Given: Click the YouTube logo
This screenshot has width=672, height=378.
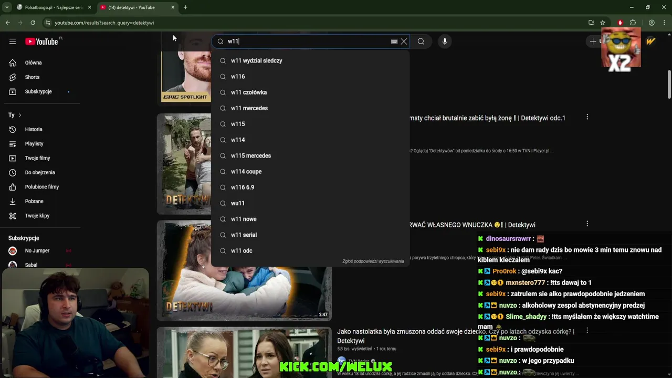Looking at the screenshot, I should click(41, 41).
